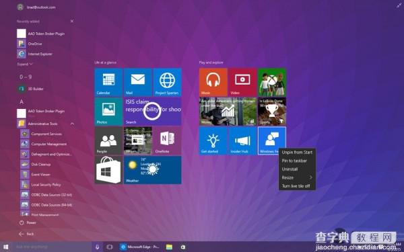
Task: Open the Calendar tile
Action: [108, 82]
